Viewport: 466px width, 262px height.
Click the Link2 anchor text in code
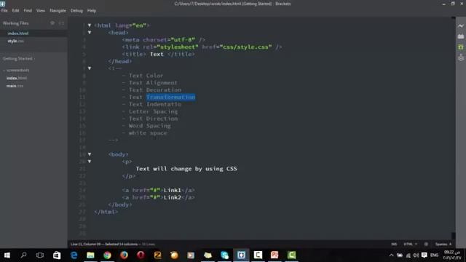pyautogui.click(x=173, y=197)
